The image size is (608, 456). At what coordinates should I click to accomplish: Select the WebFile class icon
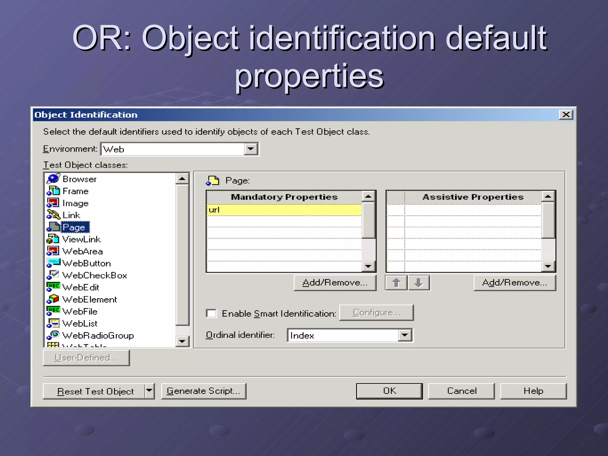[x=53, y=311]
